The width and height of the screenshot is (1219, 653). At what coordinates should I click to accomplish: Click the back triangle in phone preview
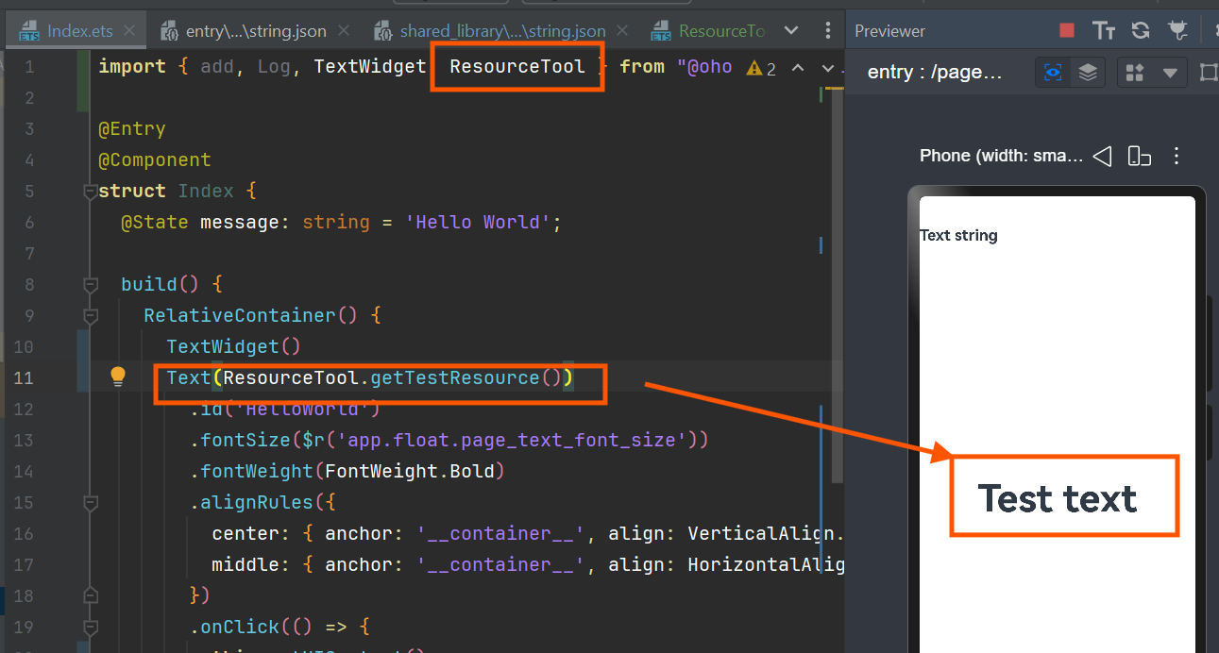coord(1101,156)
